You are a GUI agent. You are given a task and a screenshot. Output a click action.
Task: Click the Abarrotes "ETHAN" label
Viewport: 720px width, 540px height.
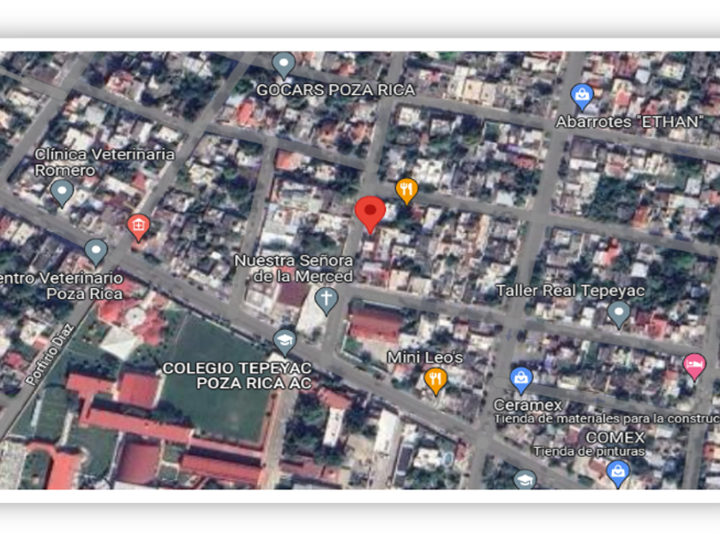[629, 122]
